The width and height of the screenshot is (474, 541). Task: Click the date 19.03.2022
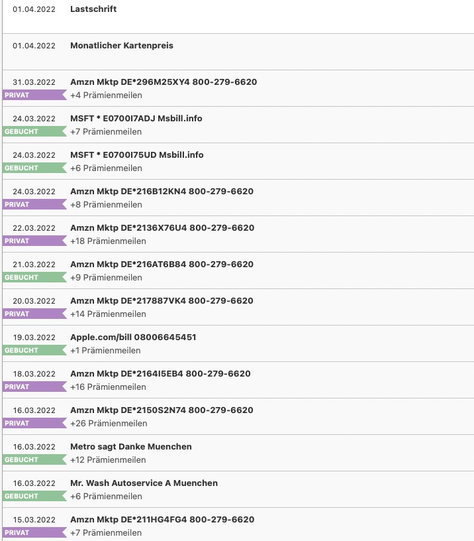coord(34,337)
